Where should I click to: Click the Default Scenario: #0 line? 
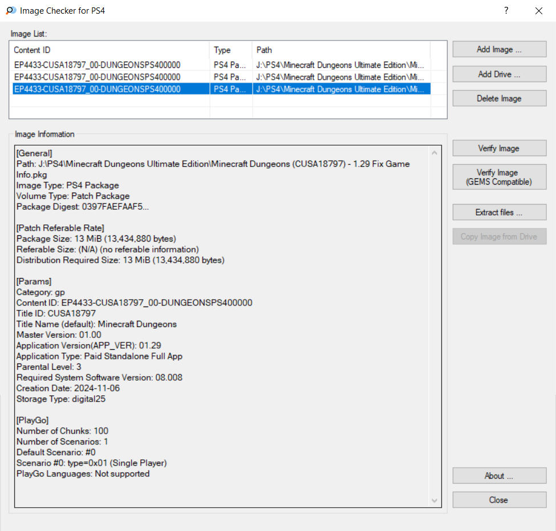click(56, 452)
